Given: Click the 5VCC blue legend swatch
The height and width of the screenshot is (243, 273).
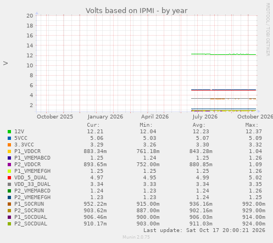Looking at the screenshot, I should click(x=9, y=138).
